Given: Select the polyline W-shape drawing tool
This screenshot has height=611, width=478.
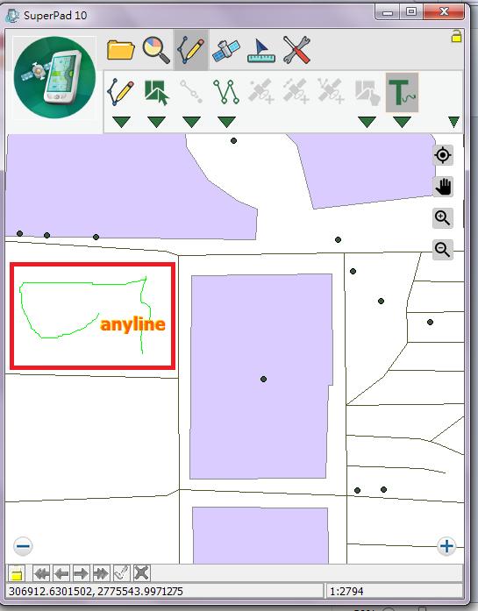Looking at the screenshot, I should (x=226, y=92).
